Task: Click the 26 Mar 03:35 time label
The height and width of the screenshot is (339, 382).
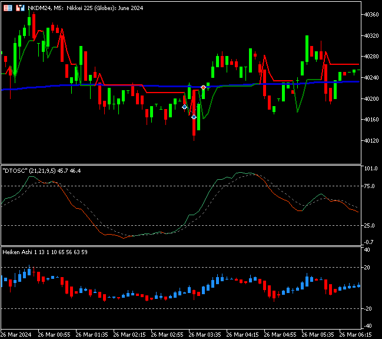Action: [x=205, y=335]
